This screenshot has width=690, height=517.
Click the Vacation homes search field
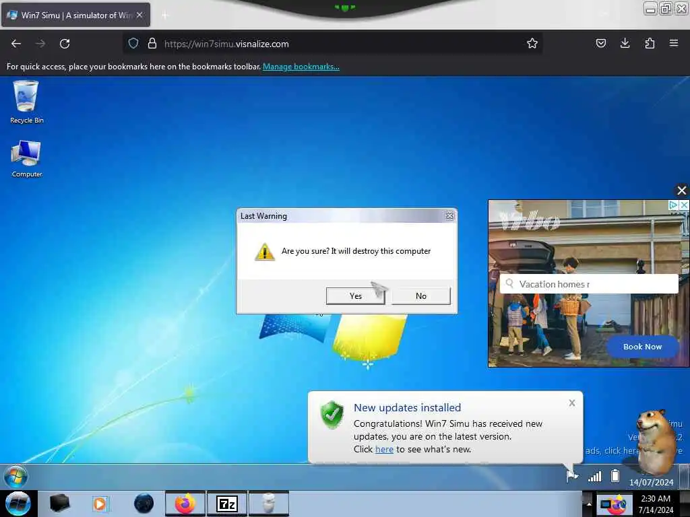[589, 284]
